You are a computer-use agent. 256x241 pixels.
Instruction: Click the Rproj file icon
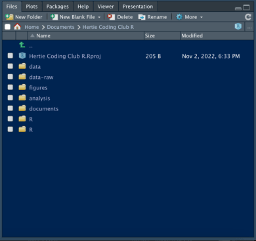tap(22, 56)
